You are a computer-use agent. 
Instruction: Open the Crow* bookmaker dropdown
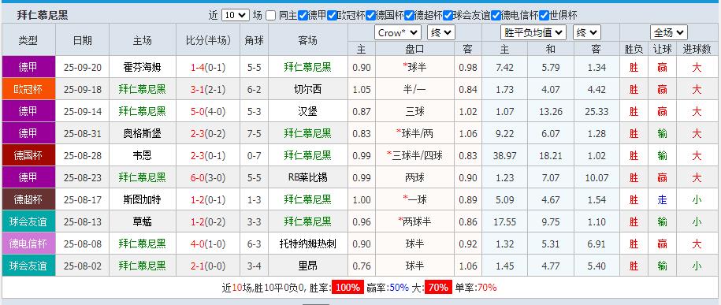(x=398, y=32)
